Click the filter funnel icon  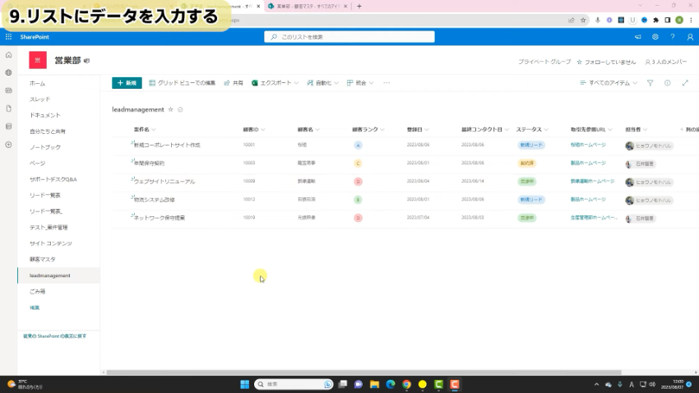pos(650,83)
